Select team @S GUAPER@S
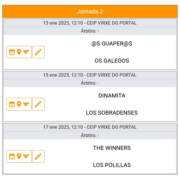Screen dimensions: 180x177 click(x=112, y=44)
